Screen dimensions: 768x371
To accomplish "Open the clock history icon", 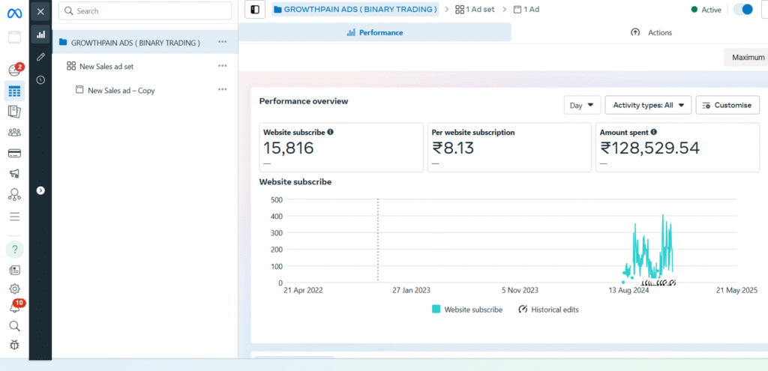I will pyautogui.click(x=40, y=79).
